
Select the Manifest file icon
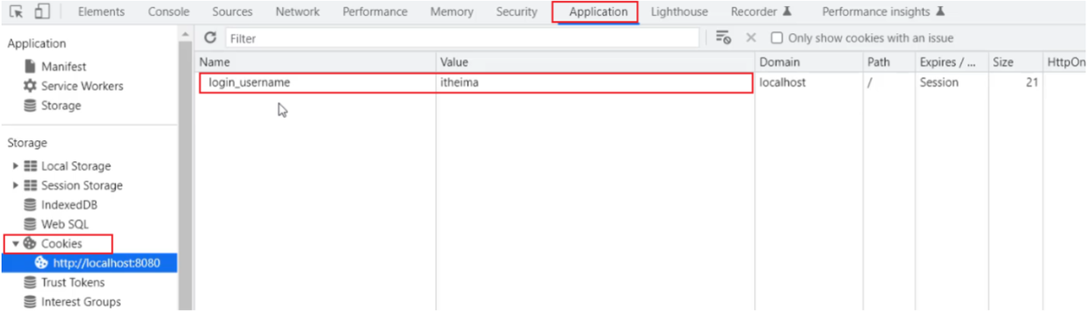tap(30, 66)
